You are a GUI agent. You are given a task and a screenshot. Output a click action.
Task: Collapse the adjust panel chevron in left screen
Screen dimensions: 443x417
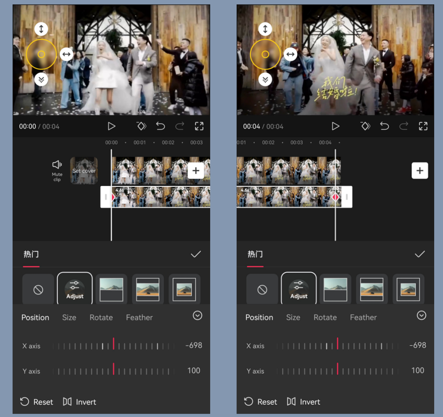point(198,315)
